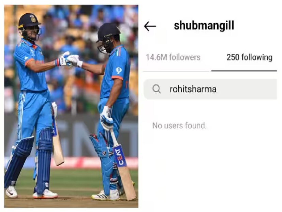
Task: Select the 250 following tab
Action: click(x=249, y=57)
